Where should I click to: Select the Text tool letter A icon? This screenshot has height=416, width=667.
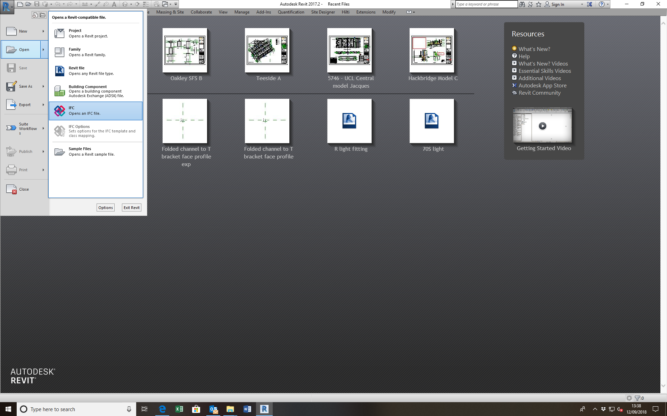point(114,4)
